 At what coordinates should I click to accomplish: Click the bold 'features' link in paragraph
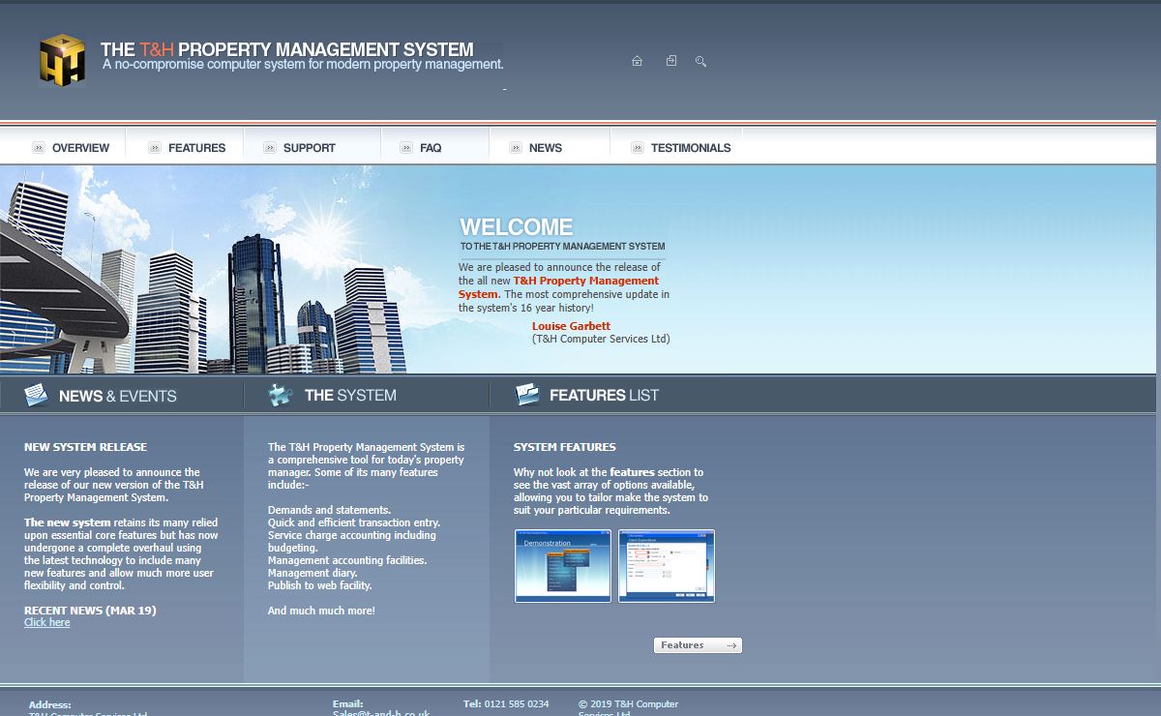pyautogui.click(x=632, y=472)
